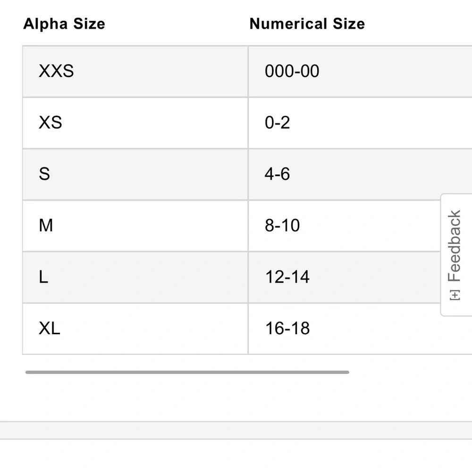
Task: Click the 0-2 numerical size cell
Action: (278, 123)
